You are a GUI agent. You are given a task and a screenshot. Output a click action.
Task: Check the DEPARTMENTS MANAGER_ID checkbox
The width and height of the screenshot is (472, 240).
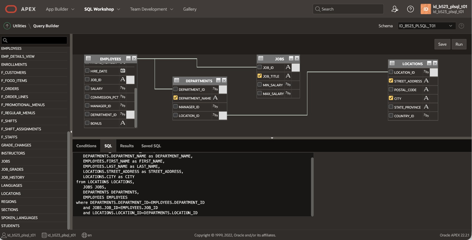176,107
